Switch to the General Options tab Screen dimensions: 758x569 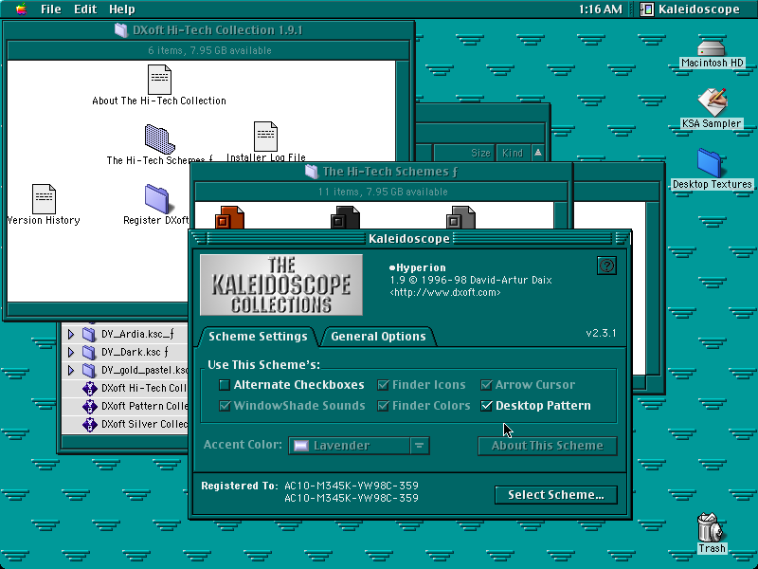coord(378,337)
